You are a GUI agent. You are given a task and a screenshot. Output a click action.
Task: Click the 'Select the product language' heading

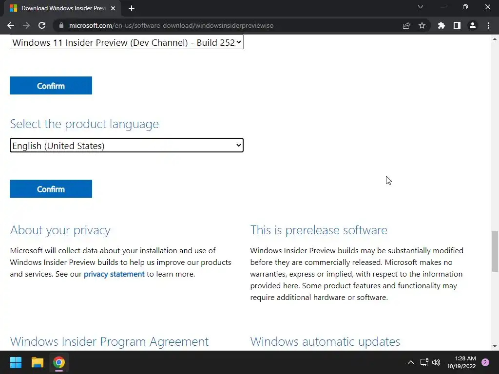click(84, 124)
